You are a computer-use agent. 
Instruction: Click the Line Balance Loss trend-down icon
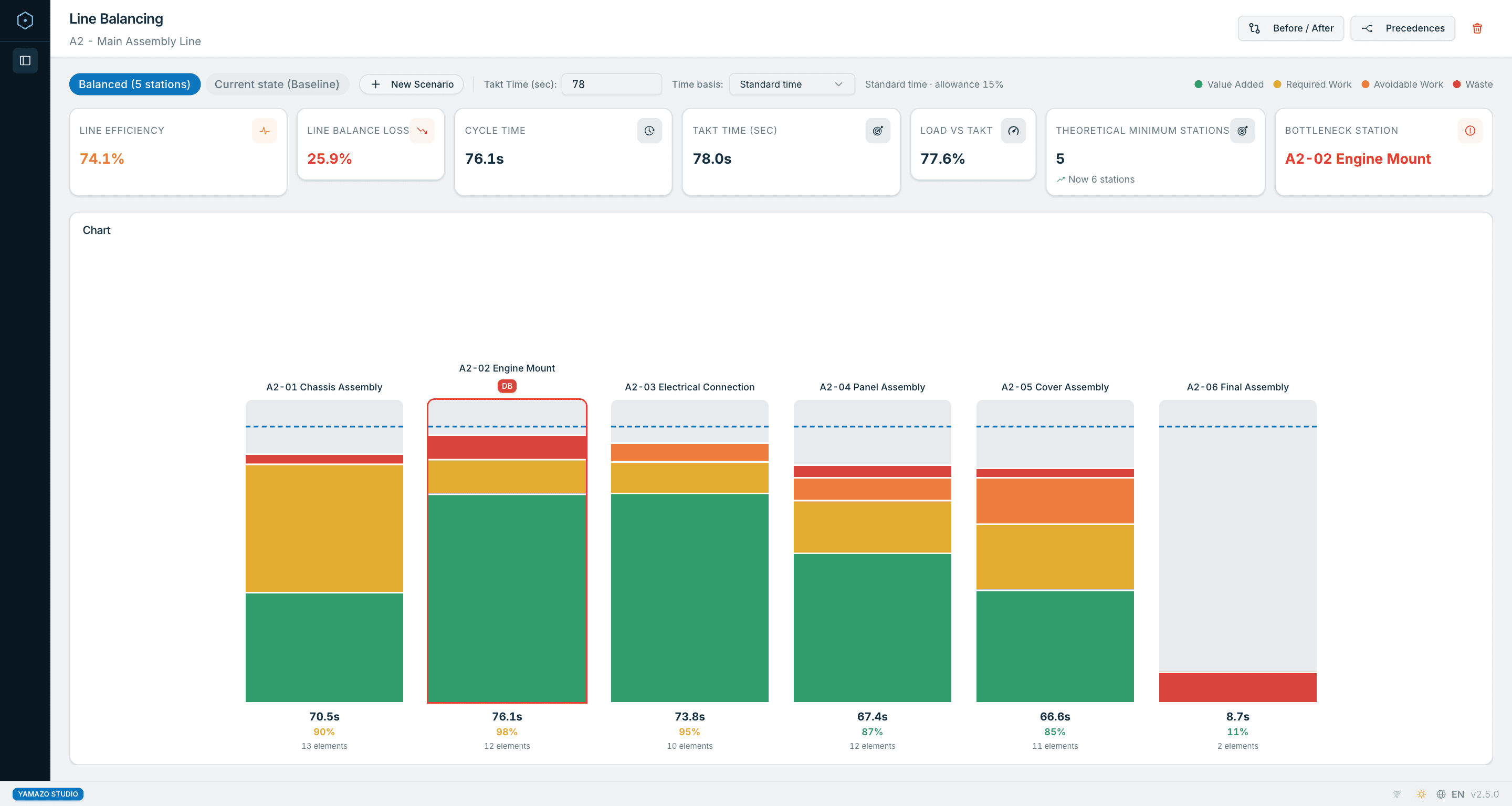[422, 131]
